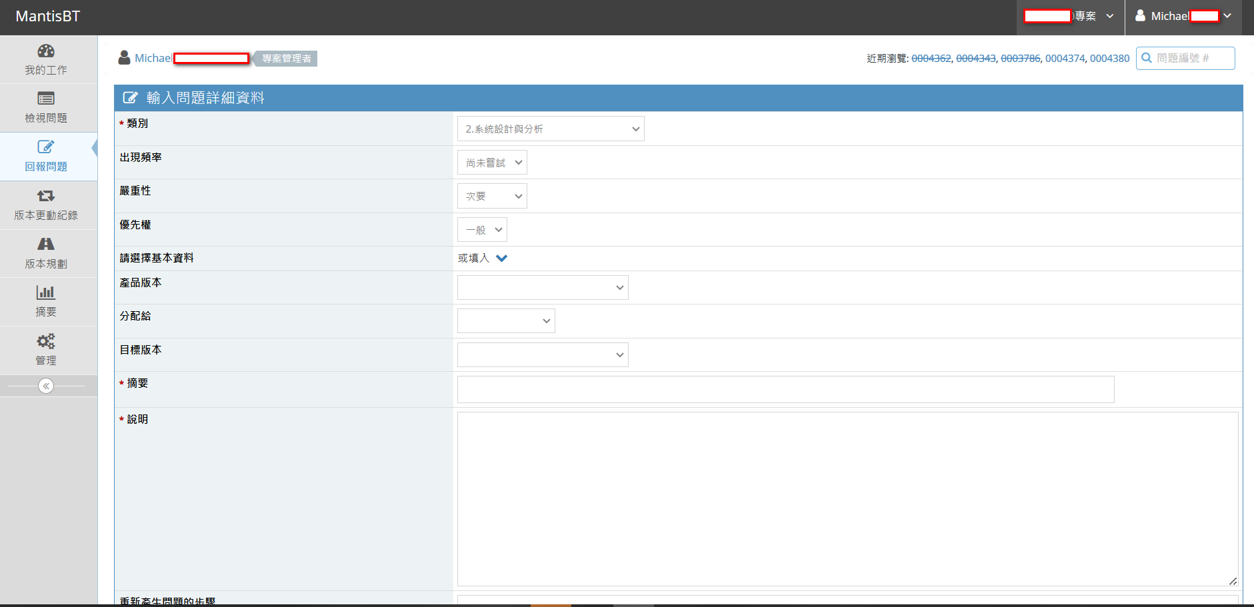Viewport: 1254px width, 607px height.
Task: Open My Work dashboard icon in sidebar
Action: (x=46, y=51)
